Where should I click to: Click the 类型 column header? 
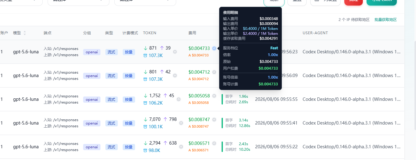coord(109,33)
